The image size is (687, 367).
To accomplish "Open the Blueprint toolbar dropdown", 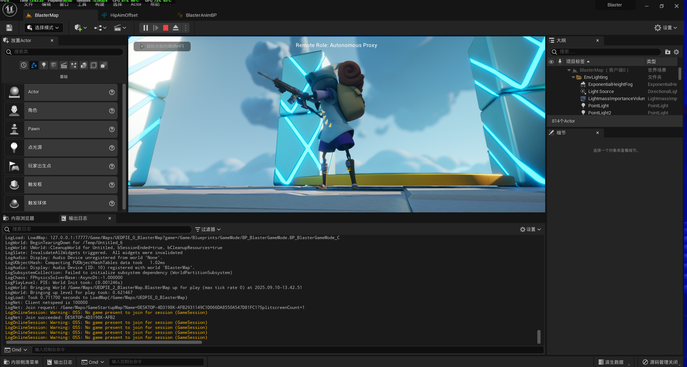I will 100,28.
